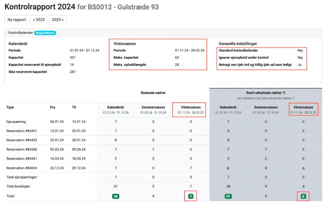Click the Type column header
This screenshot has width=325, height=204.
10,107
